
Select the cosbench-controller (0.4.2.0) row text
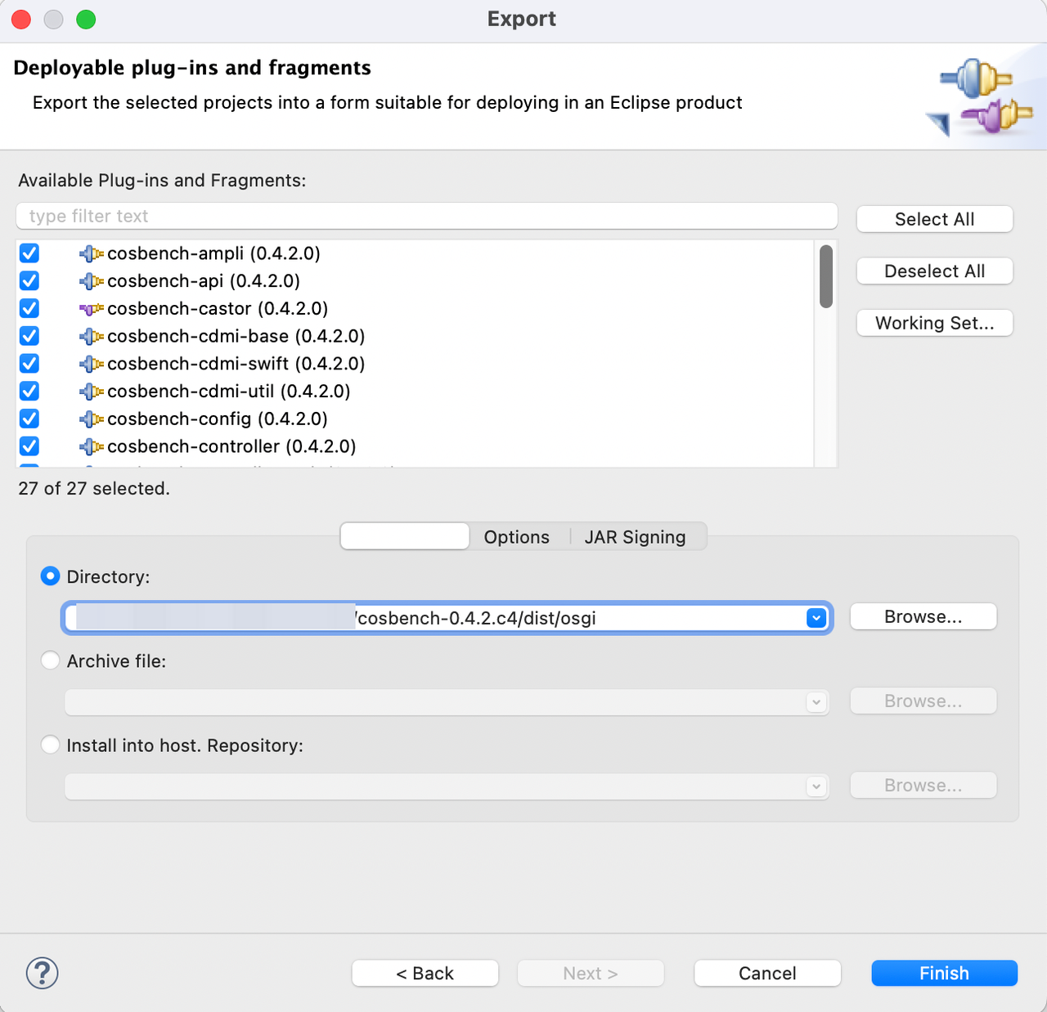[x=231, y=446]
